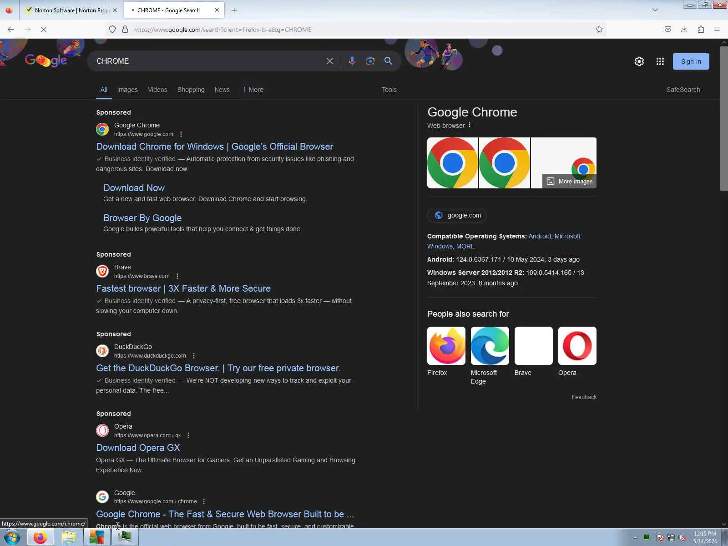Show hidden system tray icons
Image resolution: width=728 pixels, height=546 pixels.
point(635,537)
